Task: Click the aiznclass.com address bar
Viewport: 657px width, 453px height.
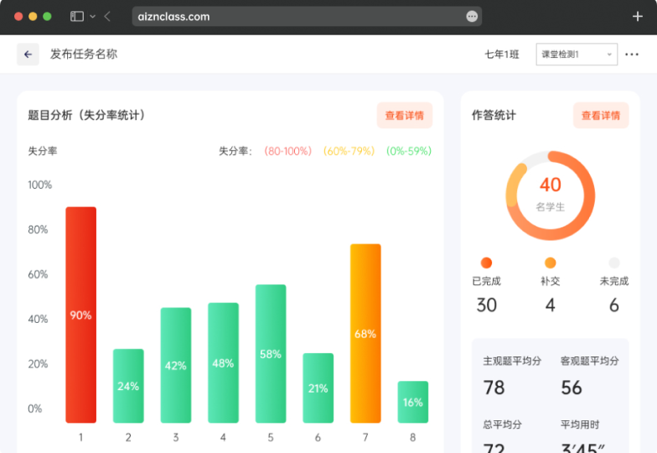Action: point(293,16)
